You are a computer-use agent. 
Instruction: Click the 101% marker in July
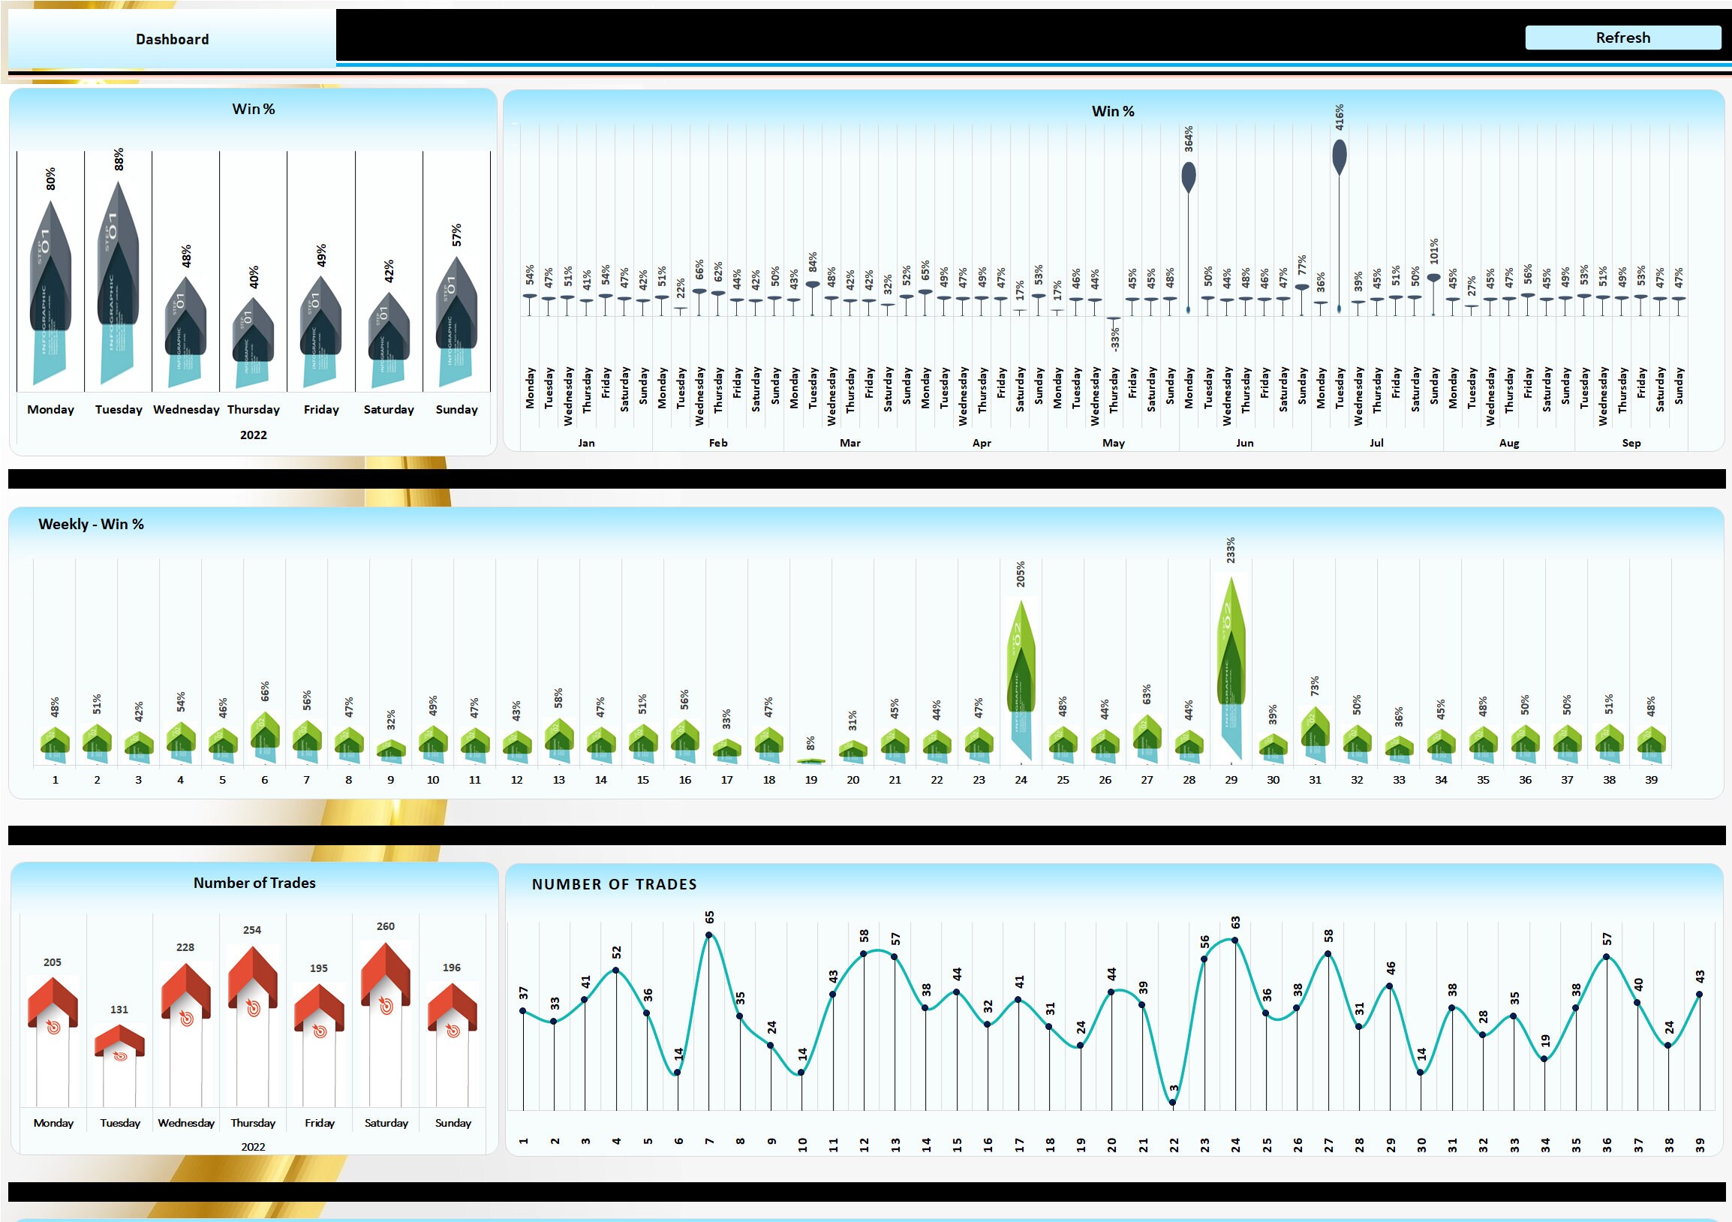1433,278
